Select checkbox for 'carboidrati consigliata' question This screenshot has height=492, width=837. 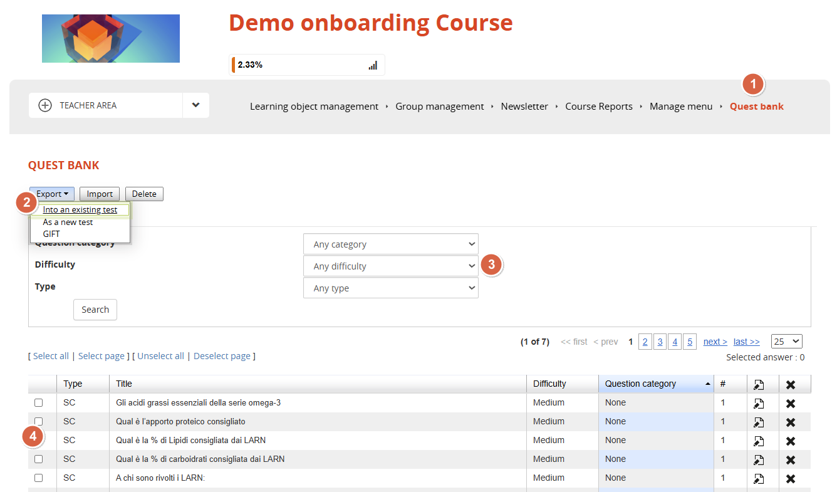39,459
